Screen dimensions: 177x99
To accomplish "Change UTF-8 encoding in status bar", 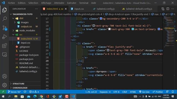I will point(116,92).
